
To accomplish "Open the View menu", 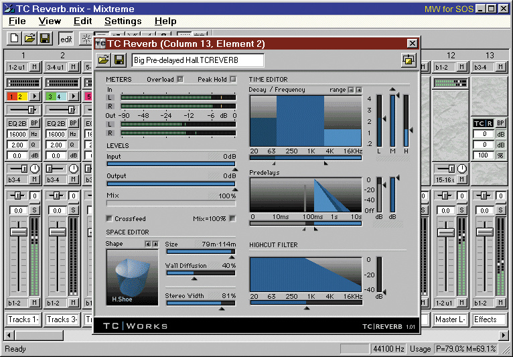I will (x=50, y=21).
